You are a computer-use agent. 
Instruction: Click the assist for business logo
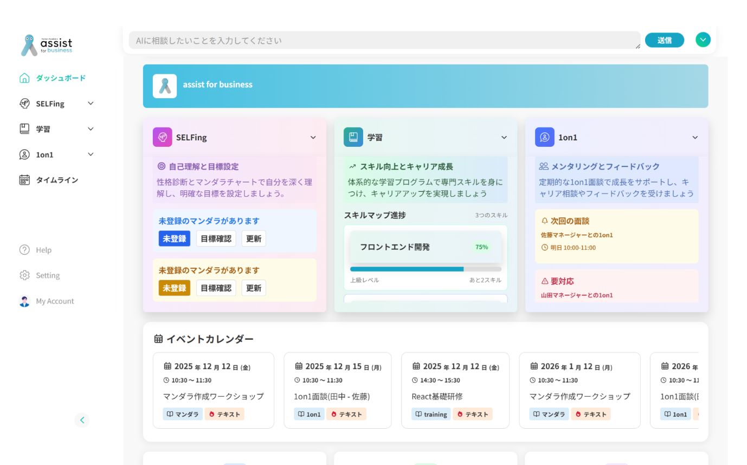tap(47, 46)
